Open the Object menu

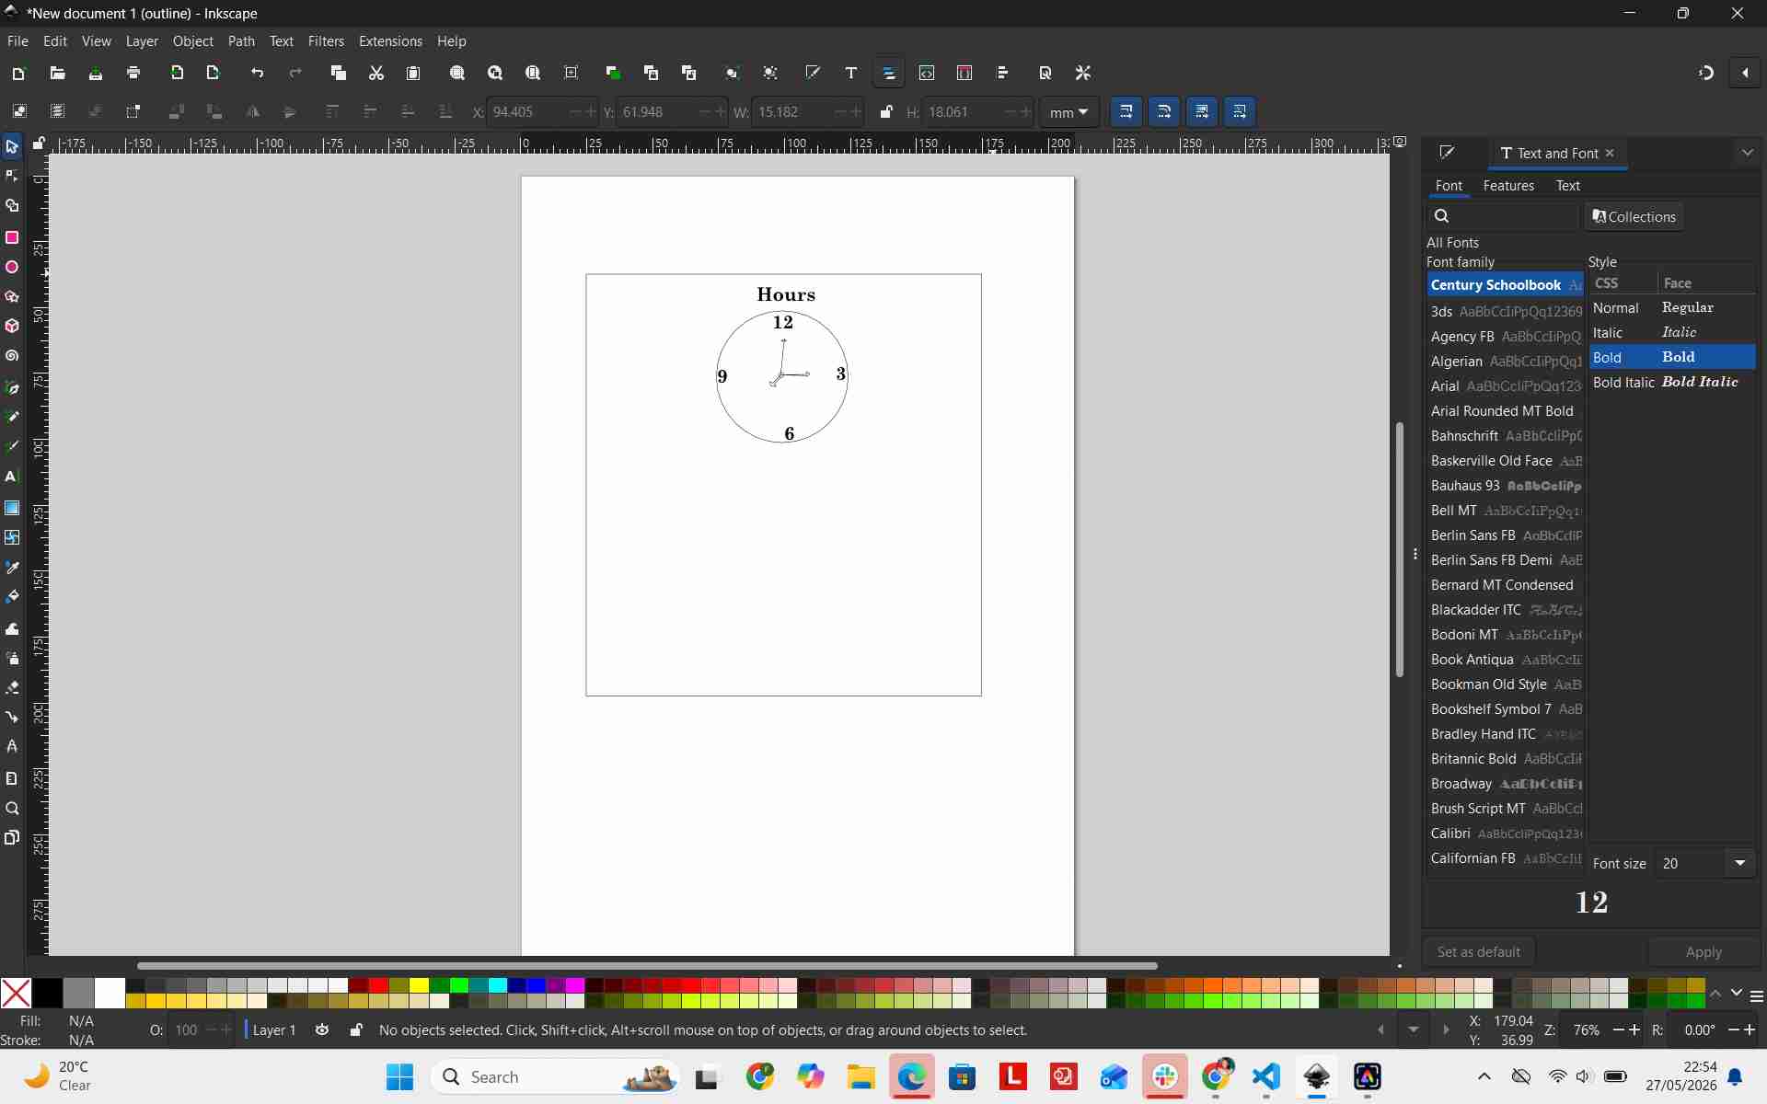click(x=193, y=41)
